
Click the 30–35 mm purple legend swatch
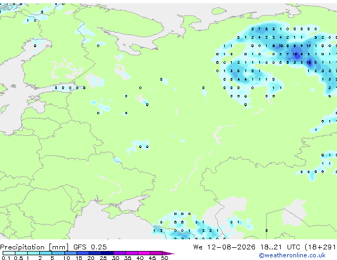(x=119, y=253)
